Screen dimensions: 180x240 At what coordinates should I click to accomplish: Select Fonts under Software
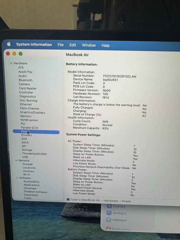pos(28,198)
